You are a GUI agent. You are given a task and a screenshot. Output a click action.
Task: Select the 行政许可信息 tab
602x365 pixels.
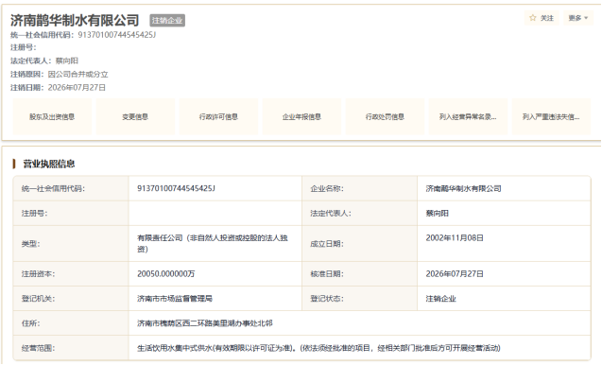[x=218, y=116]
